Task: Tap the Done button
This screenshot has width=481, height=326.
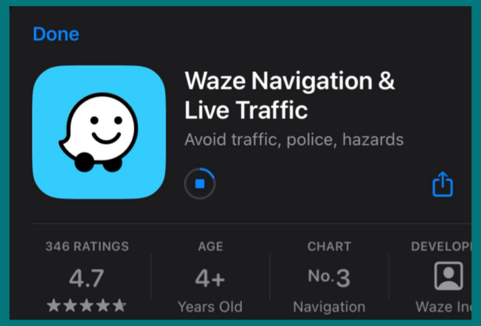Action: pos(56,34)
